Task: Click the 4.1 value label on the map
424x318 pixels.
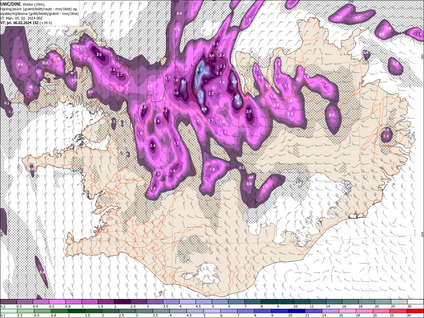Action: tap(239, 103)
